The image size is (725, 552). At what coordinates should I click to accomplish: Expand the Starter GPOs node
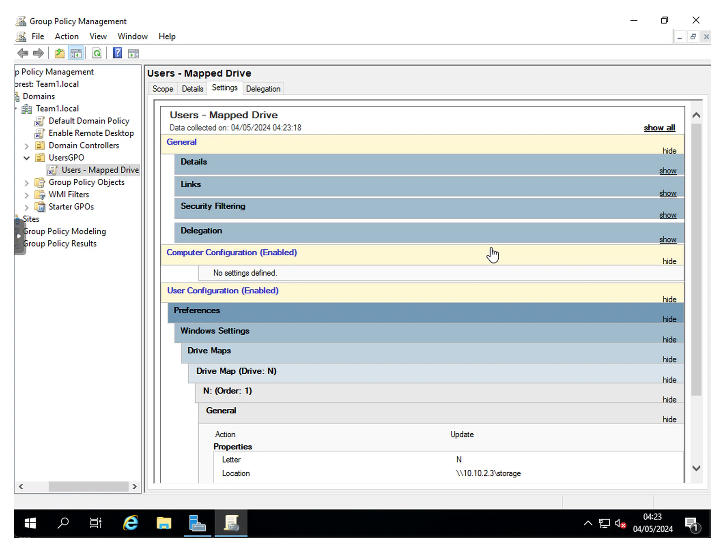click(26, 208)
